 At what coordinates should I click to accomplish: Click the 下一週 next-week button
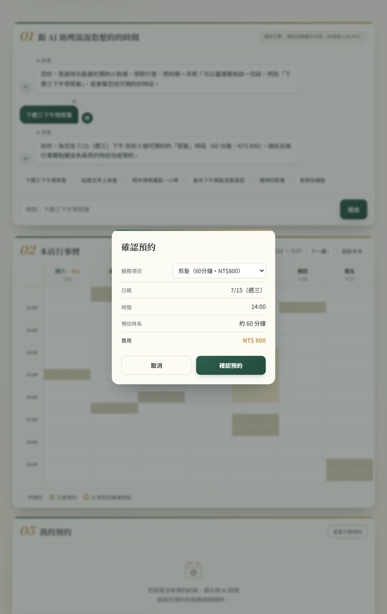[320, 251]
